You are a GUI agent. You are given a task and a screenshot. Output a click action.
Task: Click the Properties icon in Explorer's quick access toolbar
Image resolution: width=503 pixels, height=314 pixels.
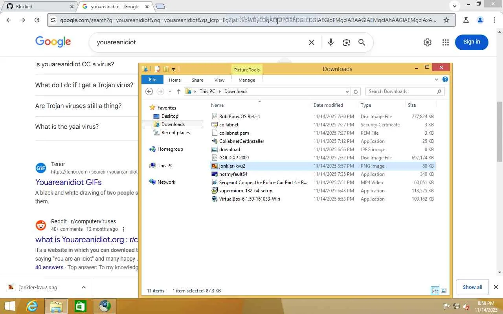point(157,69)
